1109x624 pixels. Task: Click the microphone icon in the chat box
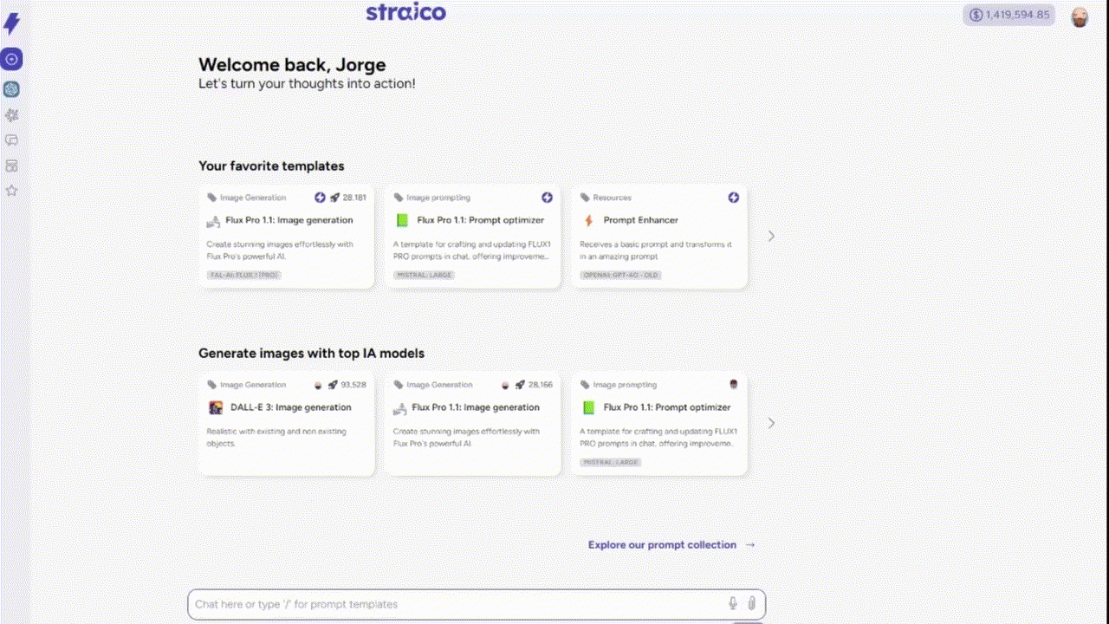pyautogui.click(x=733, y=604)
